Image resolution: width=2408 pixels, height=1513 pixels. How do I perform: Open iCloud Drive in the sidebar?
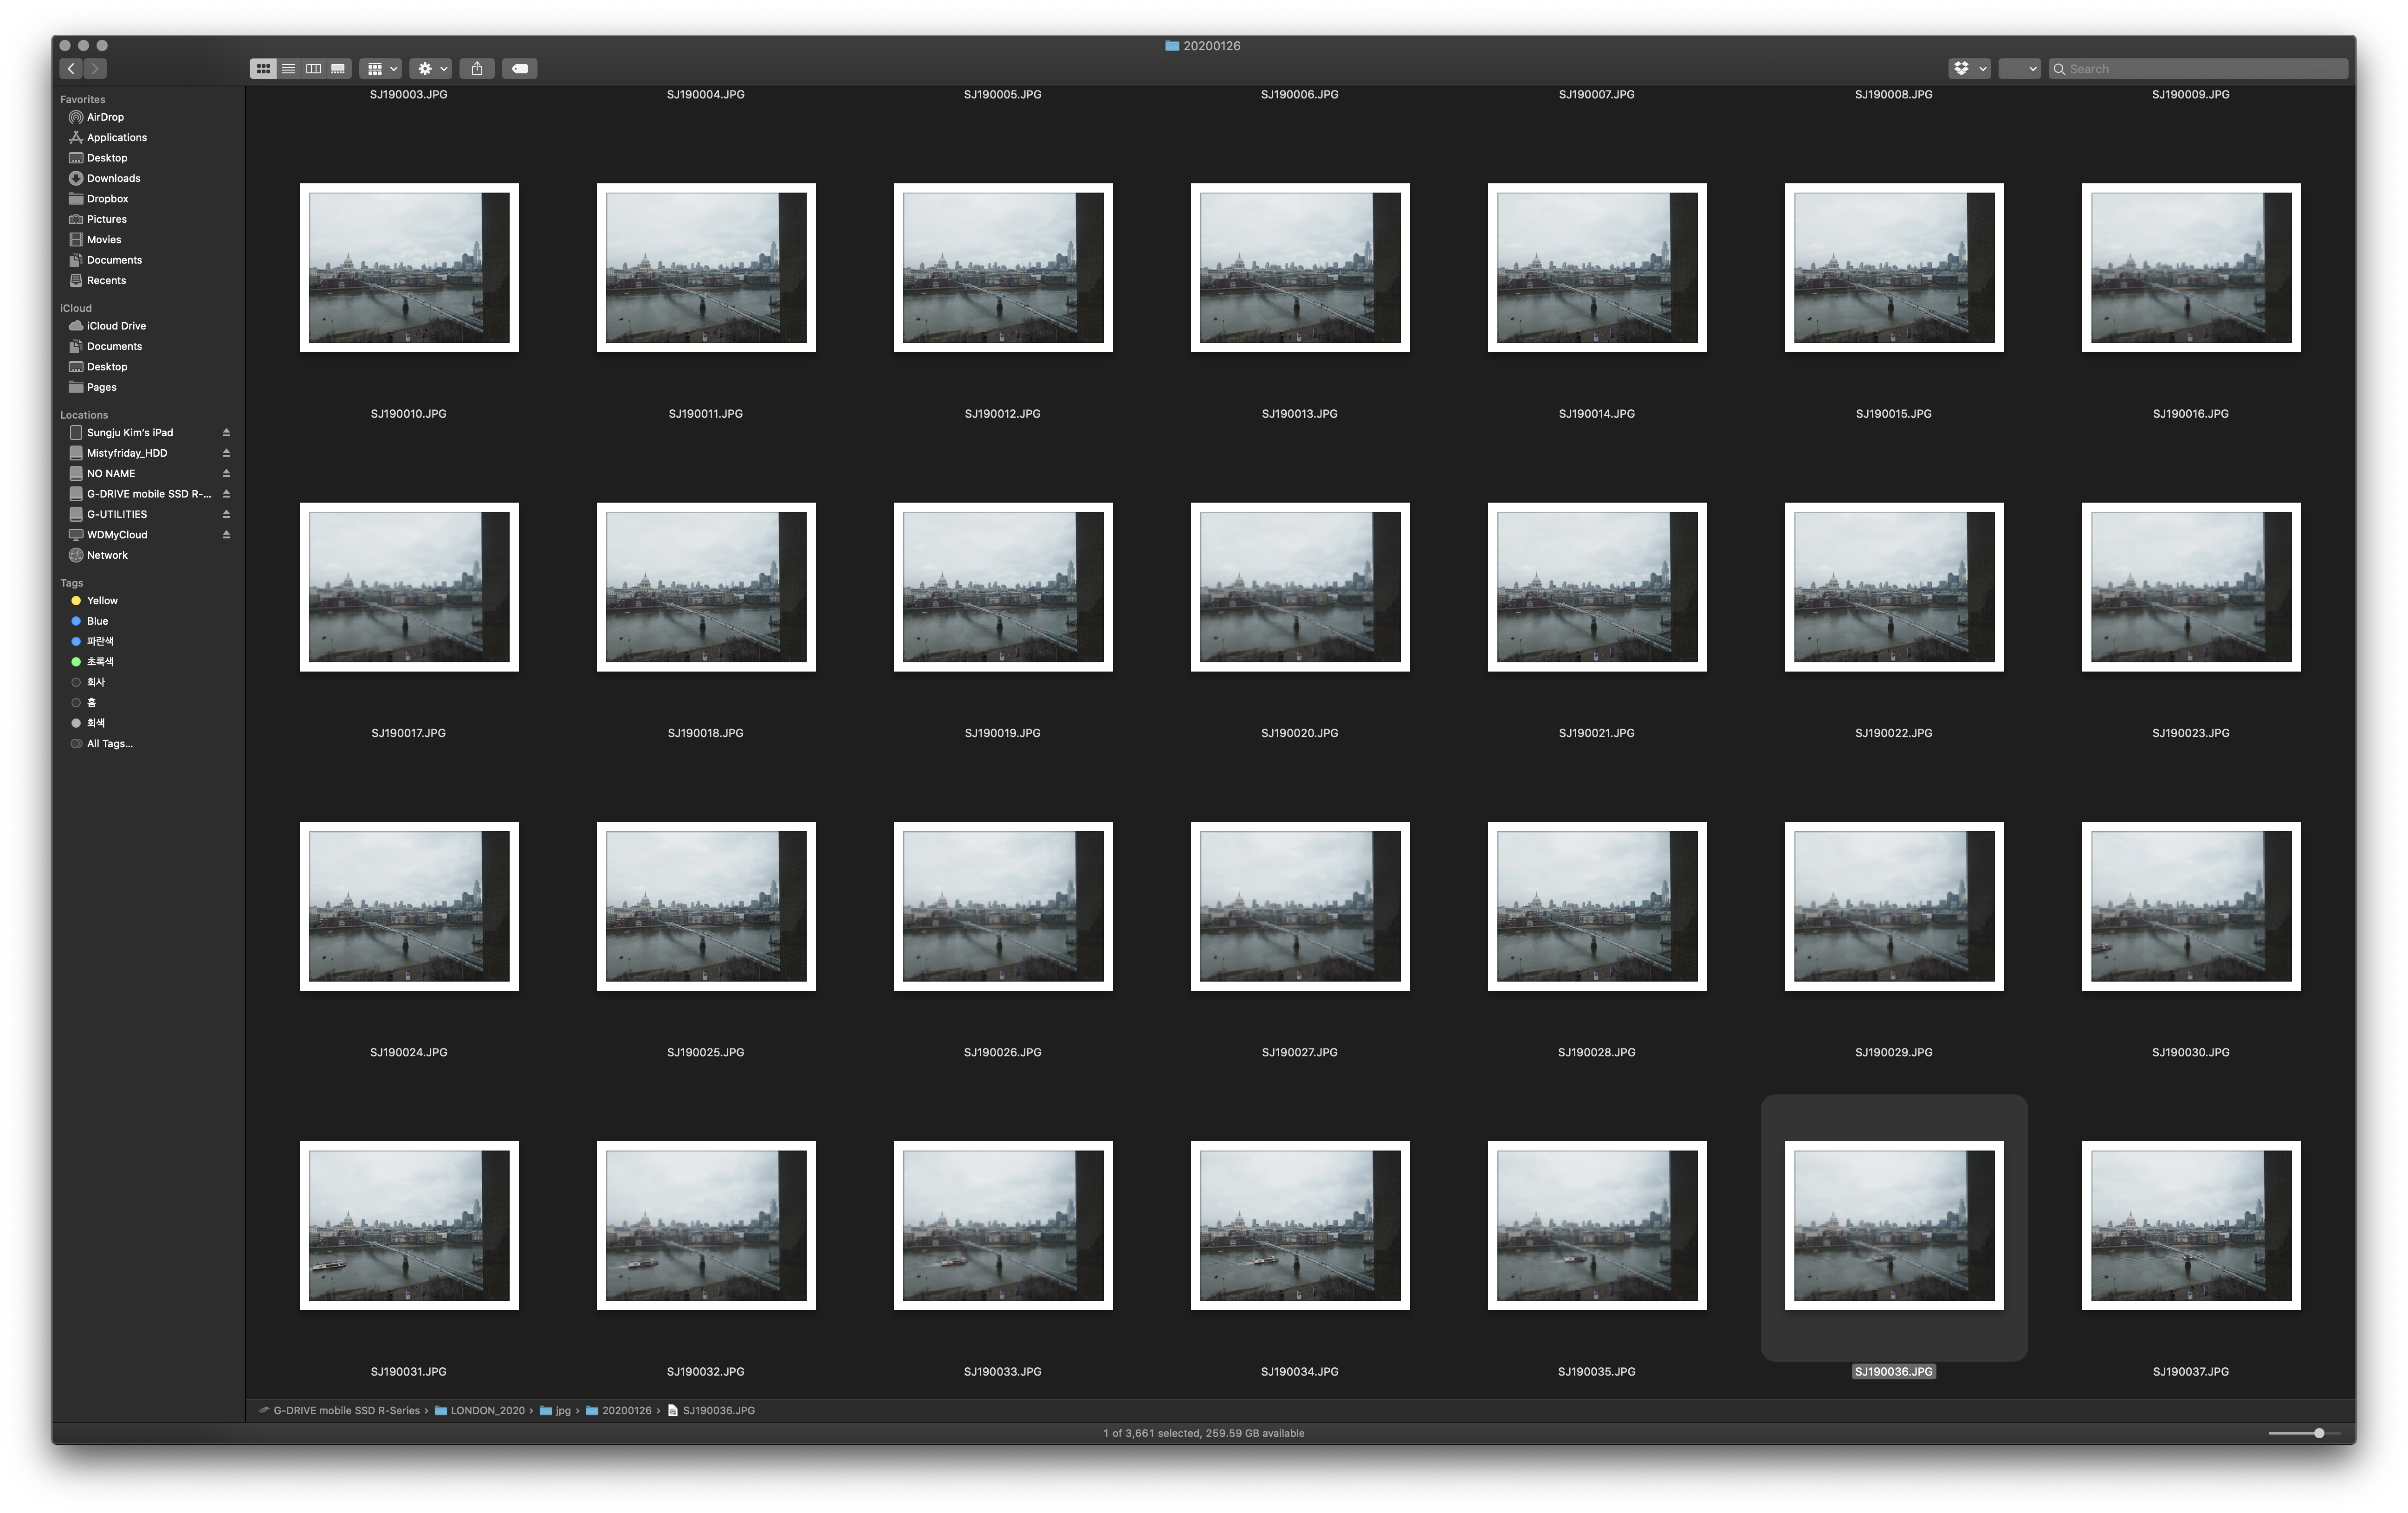tap(116, 326)
